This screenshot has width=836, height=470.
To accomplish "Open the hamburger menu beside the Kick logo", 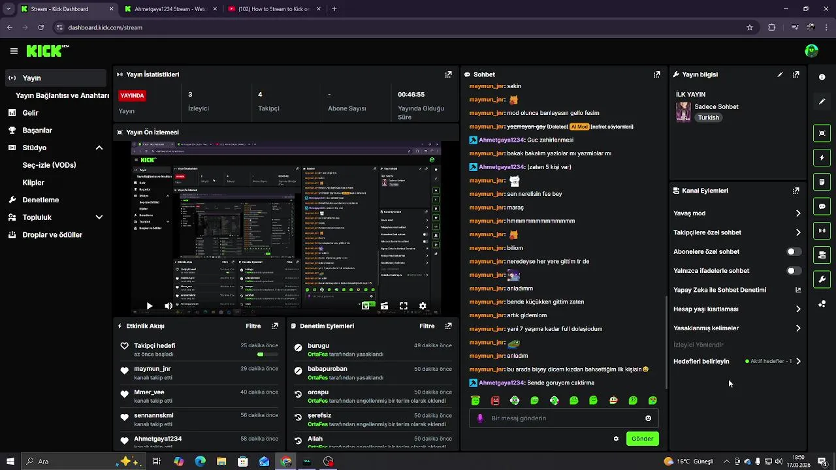I will pyautogui.click(x=14, y=51).
